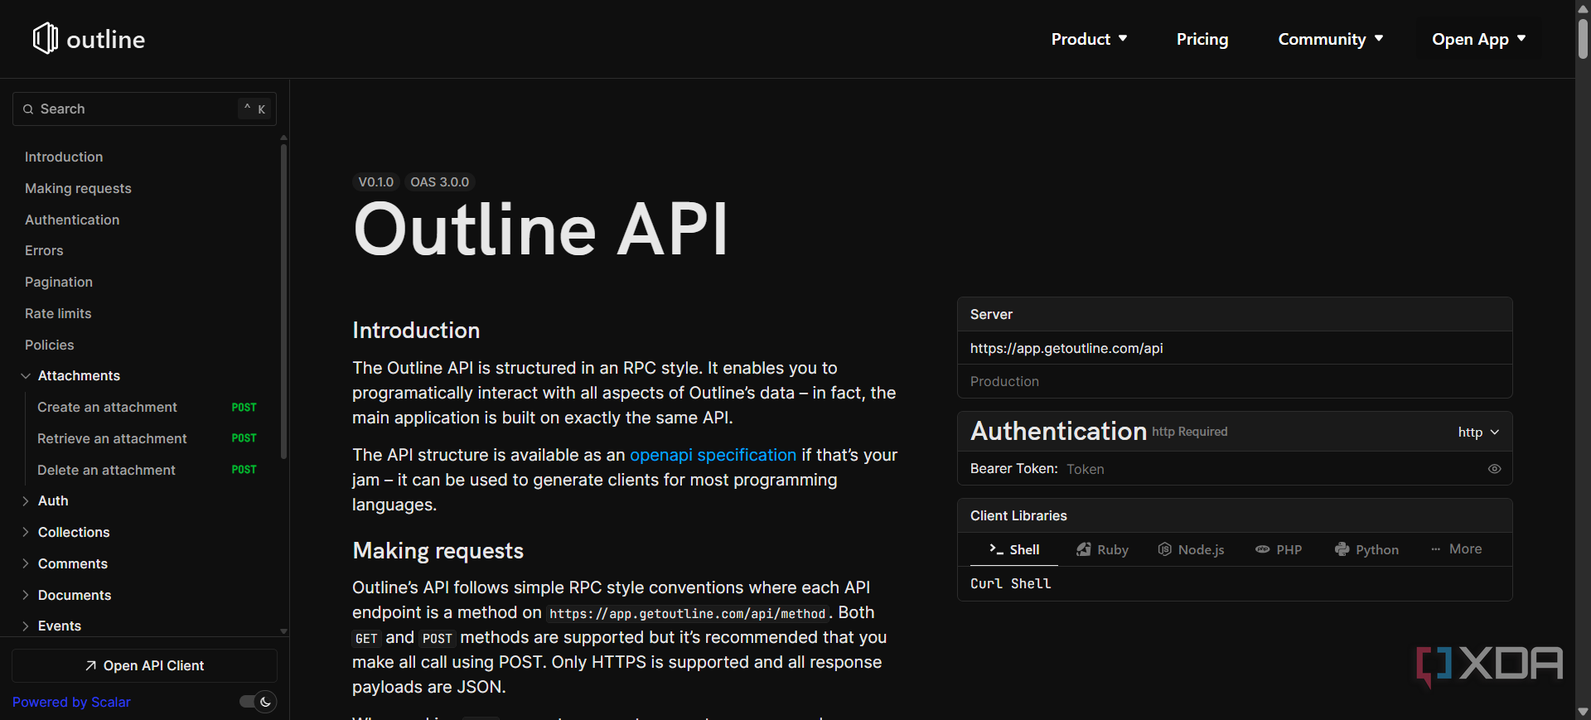Click the Production server label

(x=1004, y=382)
